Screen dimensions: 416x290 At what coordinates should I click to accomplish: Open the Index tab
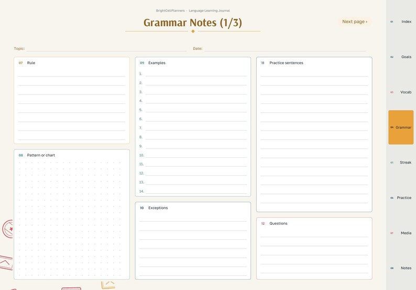point(401,22)
